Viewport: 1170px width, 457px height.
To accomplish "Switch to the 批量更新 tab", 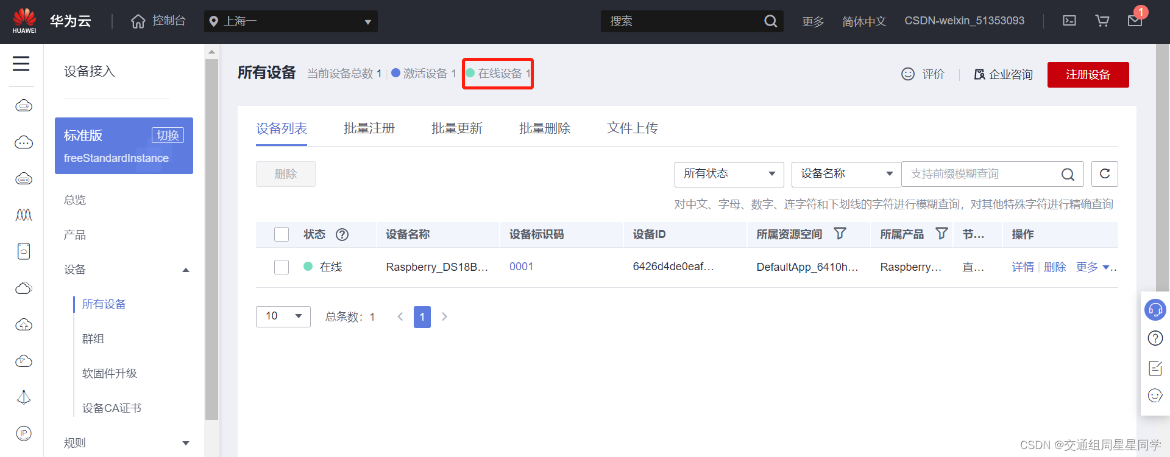I will pyautogui.click(x=457, y=128).
